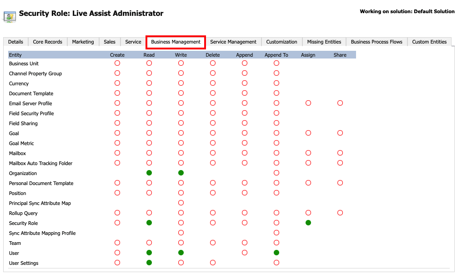Toggle Write privilege for Sync Attribute Mapping Profile

pyautogui.click(x=181, y=233)
